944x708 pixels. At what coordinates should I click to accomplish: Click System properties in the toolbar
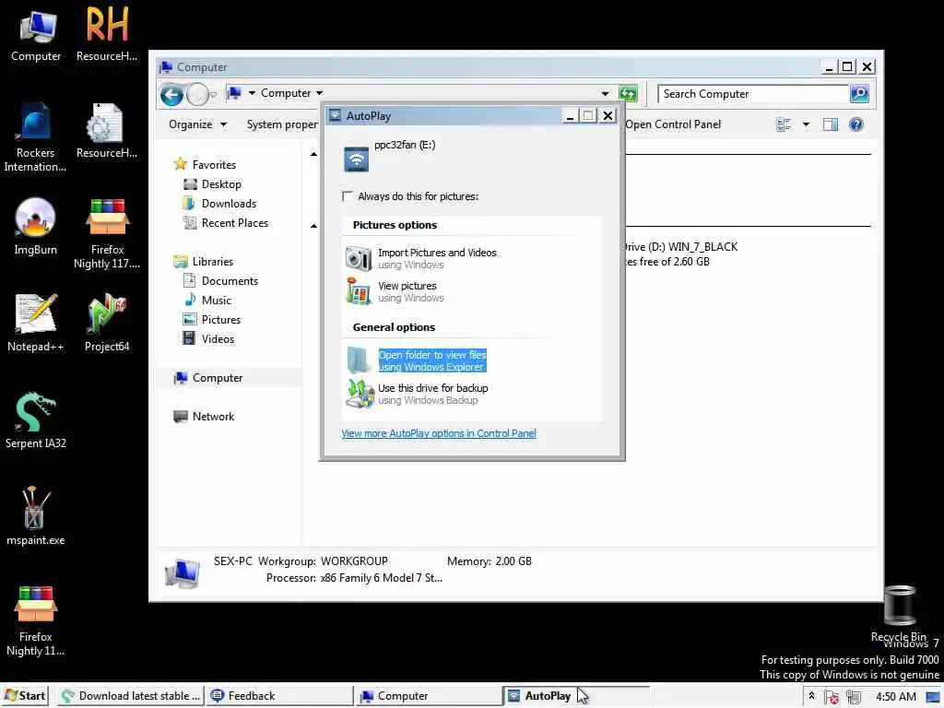click(282, 124)
